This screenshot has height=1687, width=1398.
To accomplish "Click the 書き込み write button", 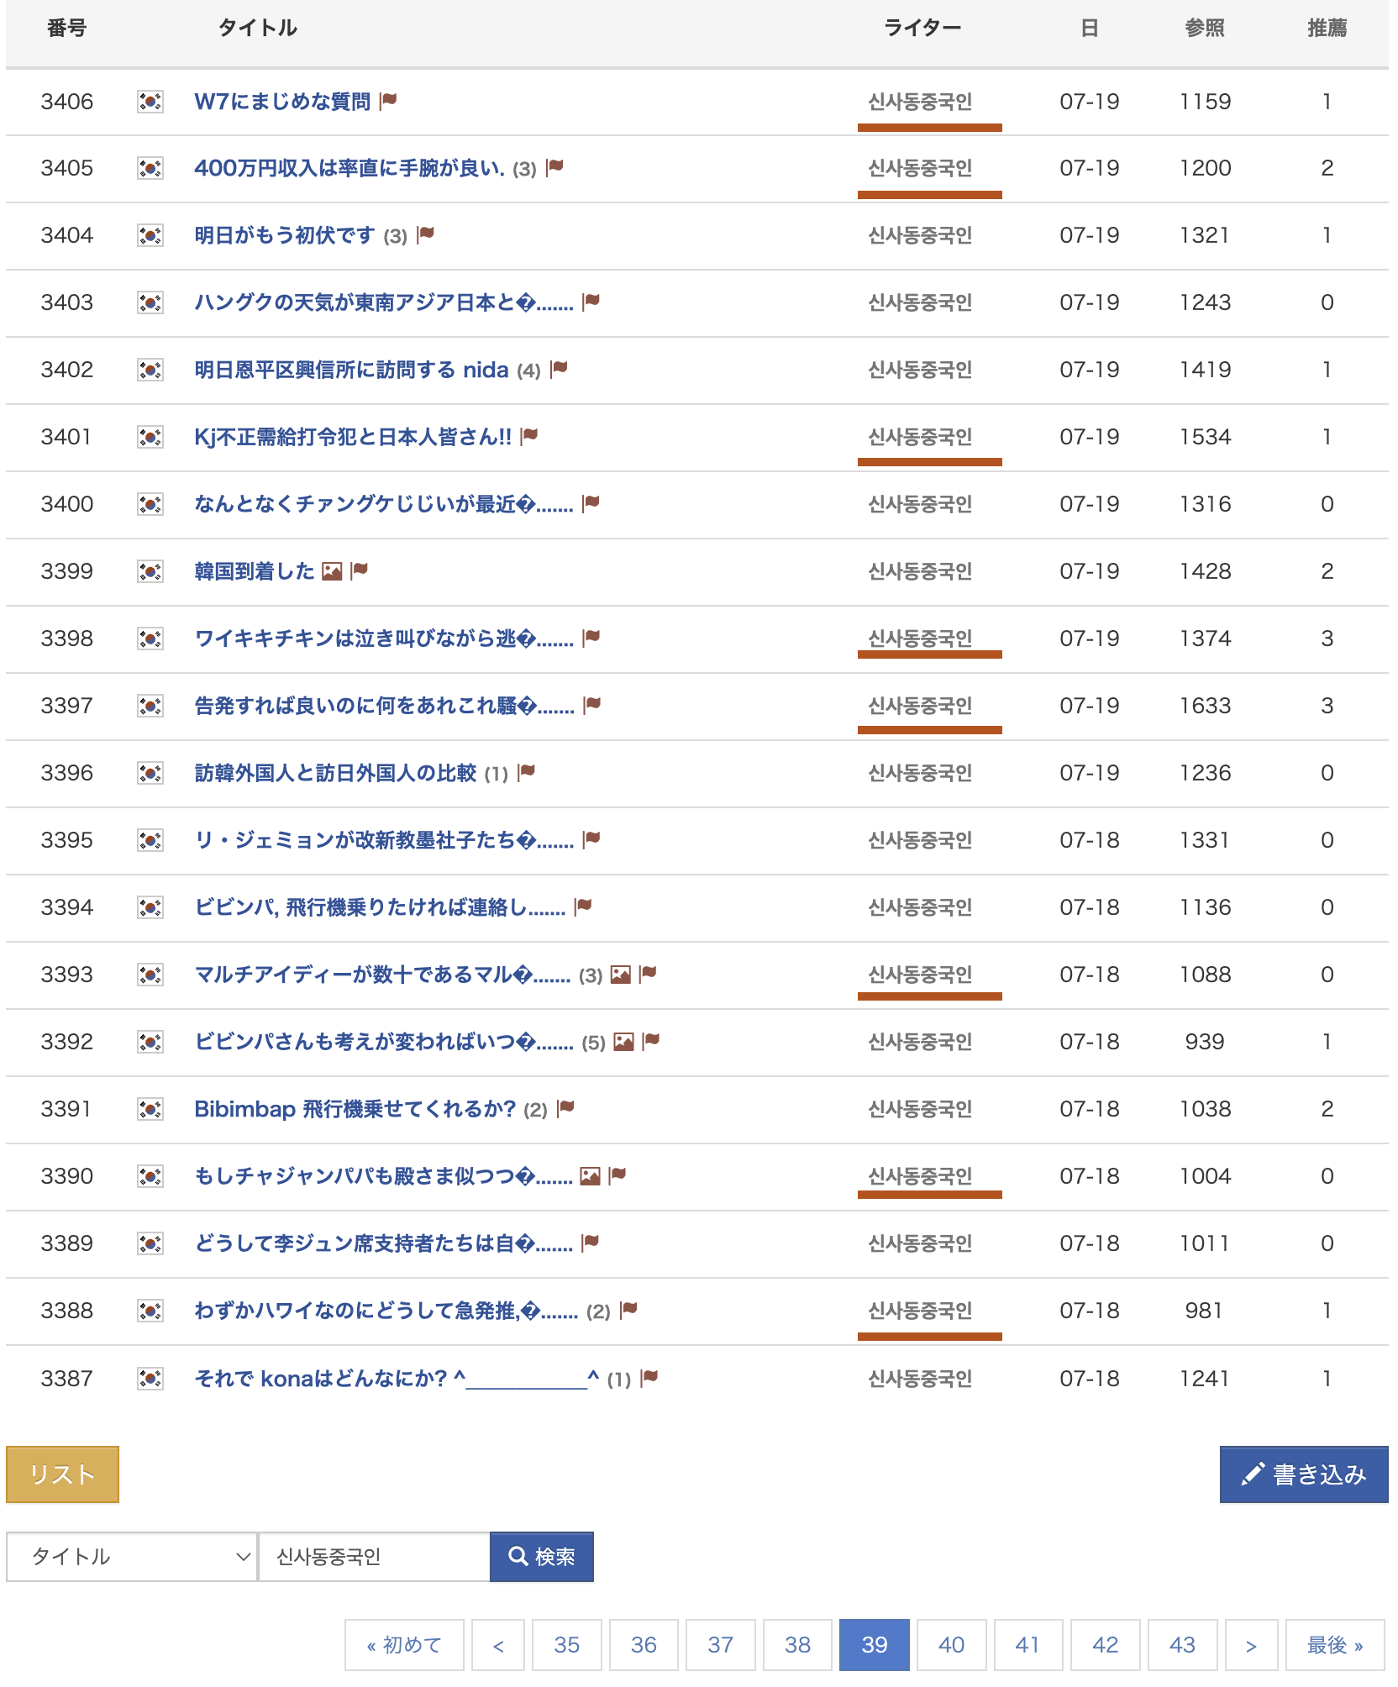I will point(1303,1474).
